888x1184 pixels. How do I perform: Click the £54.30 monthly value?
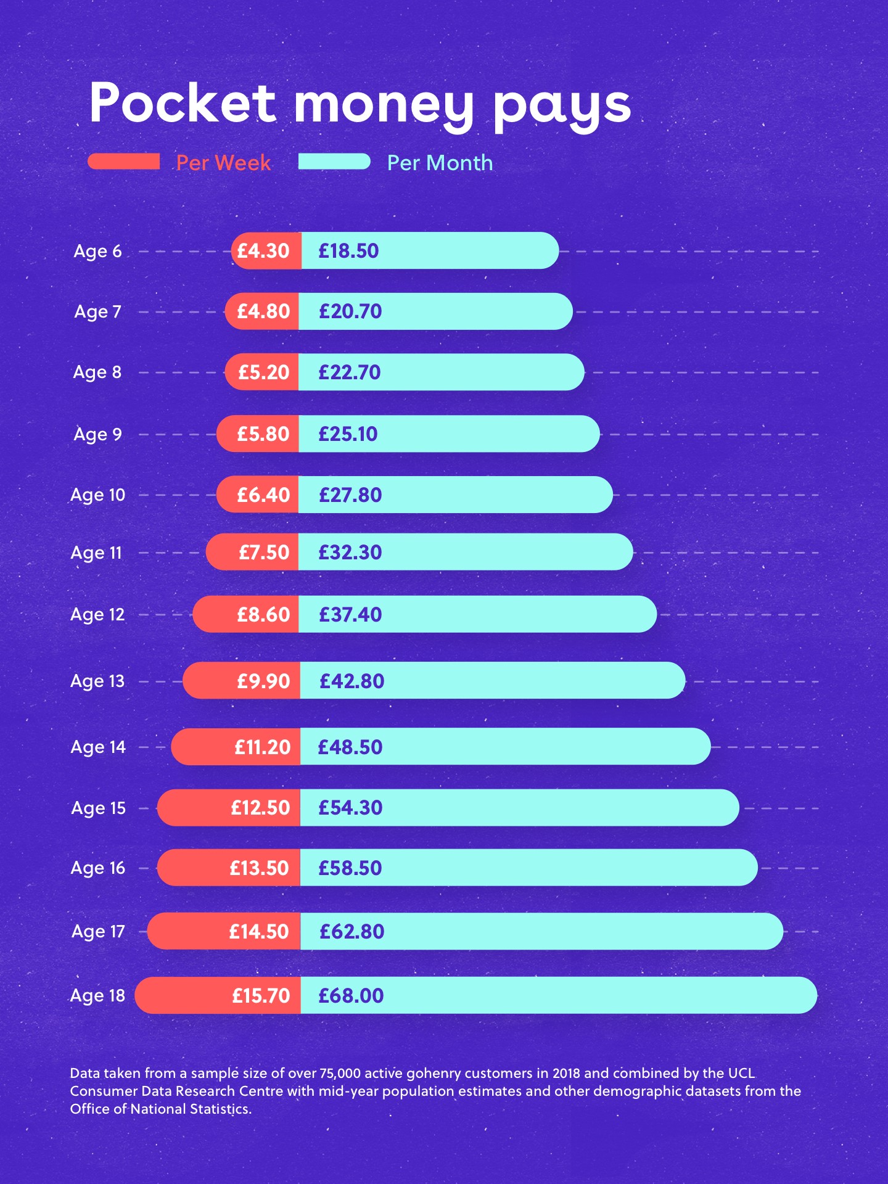coord(350,808)
